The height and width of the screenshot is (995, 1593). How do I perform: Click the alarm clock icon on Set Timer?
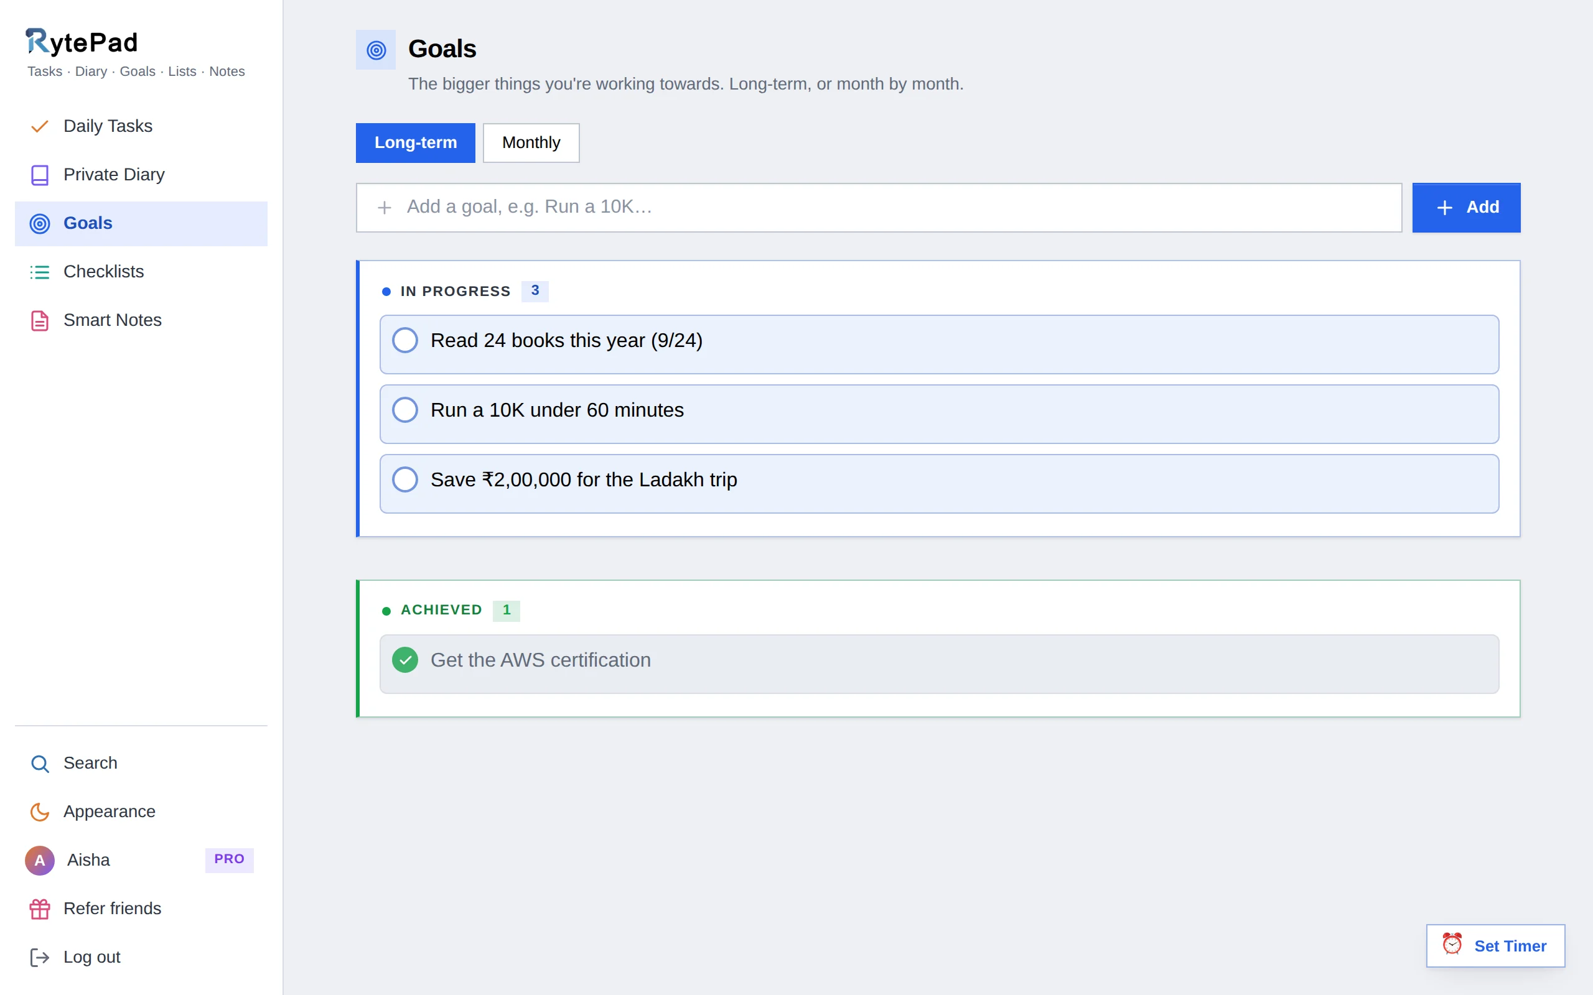tap(1452, 945)
